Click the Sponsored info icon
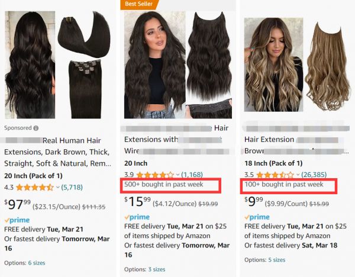Screen dimensions: 355x277 pos(35,128)
